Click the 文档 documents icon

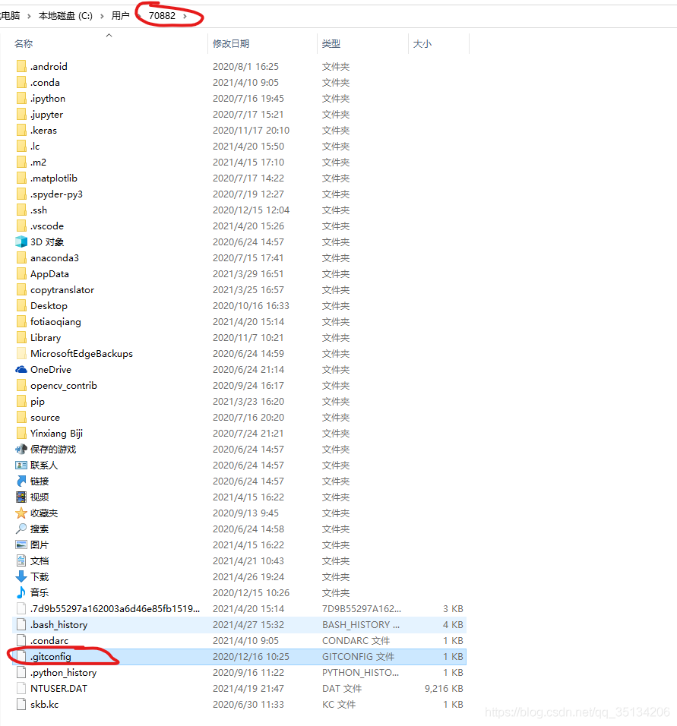coord(21,560)
